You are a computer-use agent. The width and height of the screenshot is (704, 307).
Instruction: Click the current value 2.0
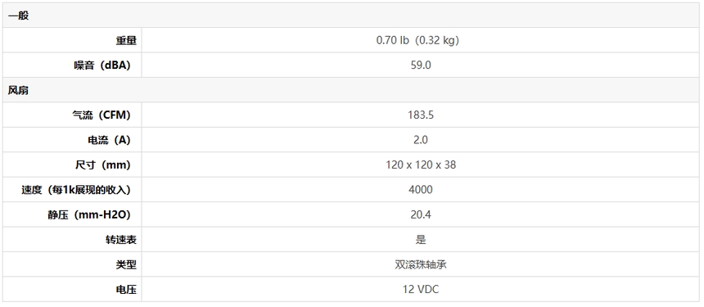click(x=421, y=140)
